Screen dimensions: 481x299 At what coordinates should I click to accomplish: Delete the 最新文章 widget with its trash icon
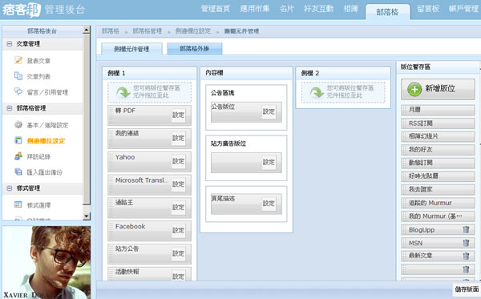[x=466, y=256]
